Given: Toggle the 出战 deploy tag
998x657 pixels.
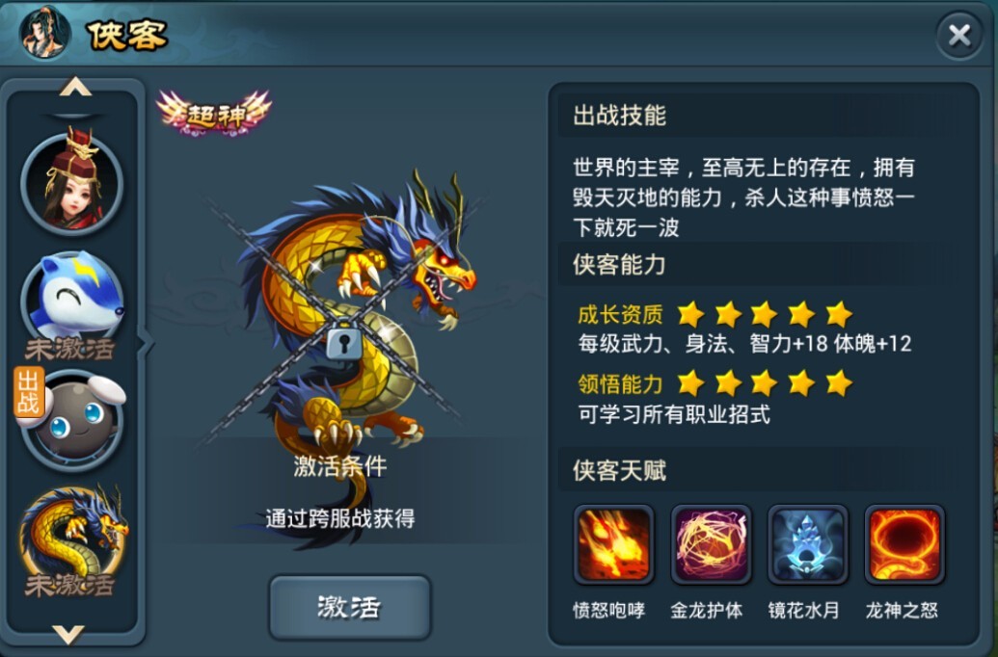Looking at the screenshot, I should pyautogui.click(x=29, y=392).
